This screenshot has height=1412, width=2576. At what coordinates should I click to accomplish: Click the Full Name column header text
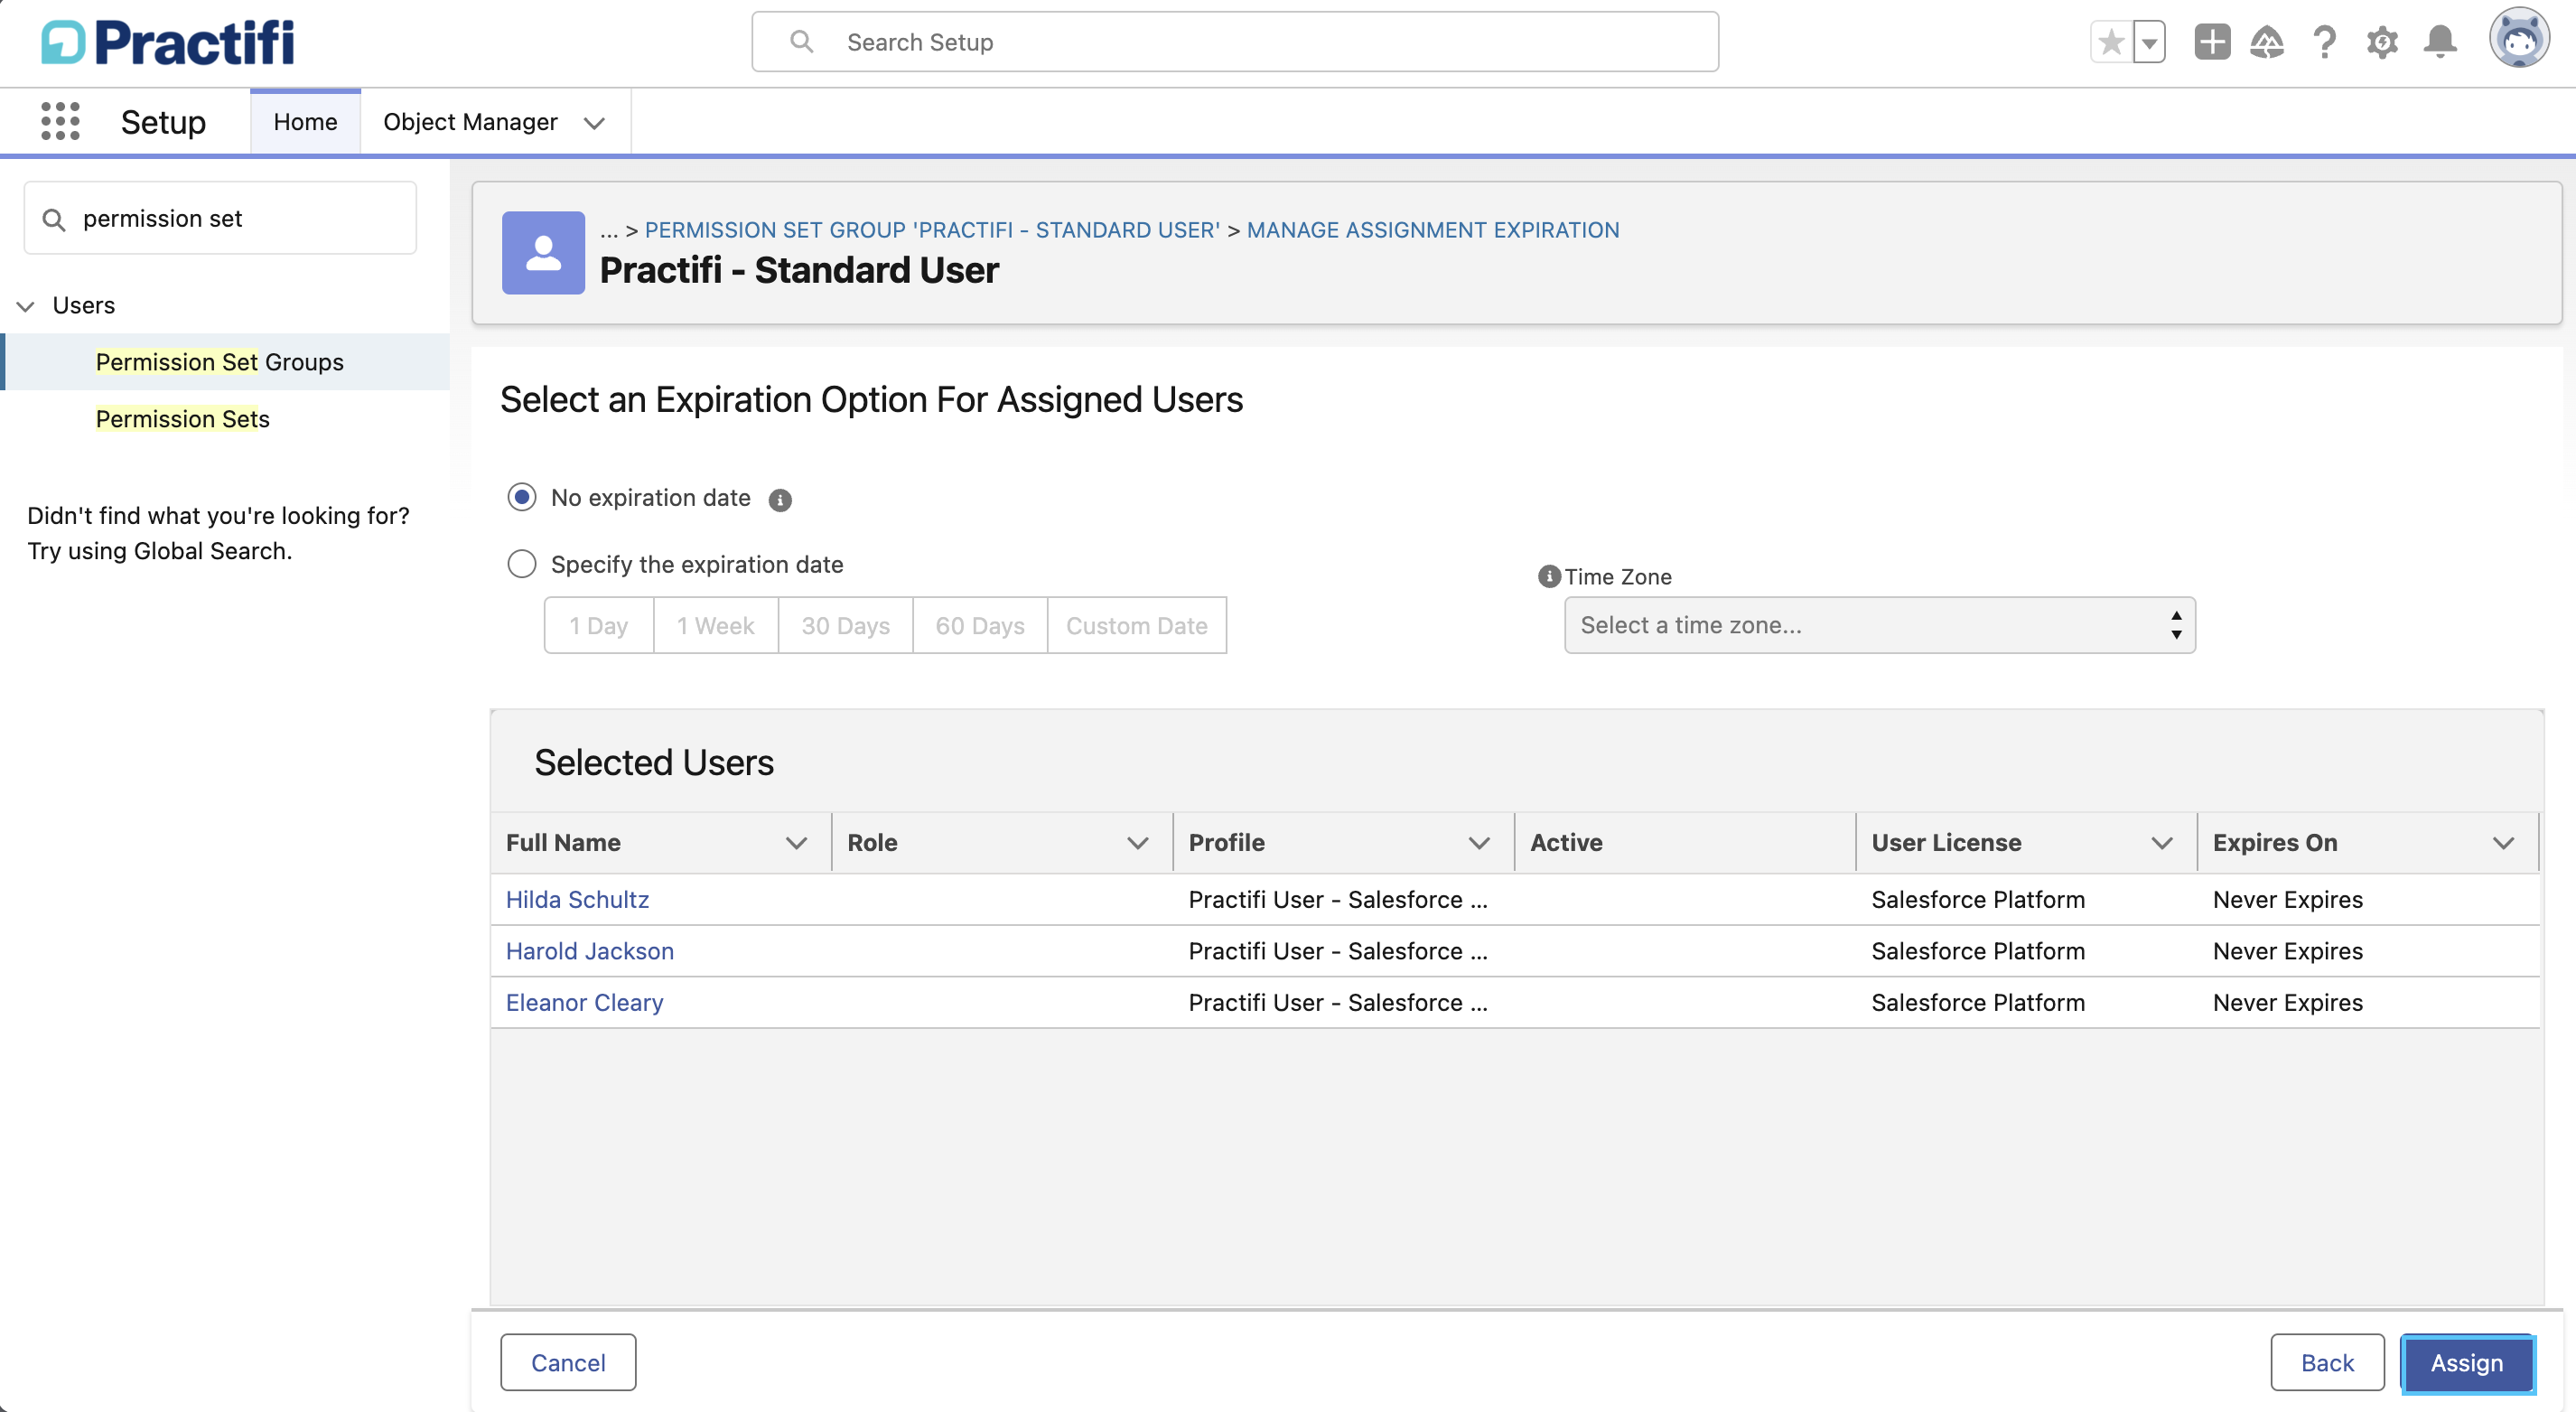(563, 843)
